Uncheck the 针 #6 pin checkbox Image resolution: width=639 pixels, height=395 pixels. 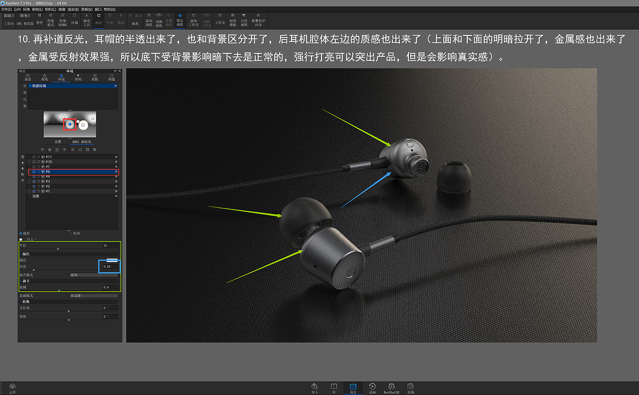point(34,172)
